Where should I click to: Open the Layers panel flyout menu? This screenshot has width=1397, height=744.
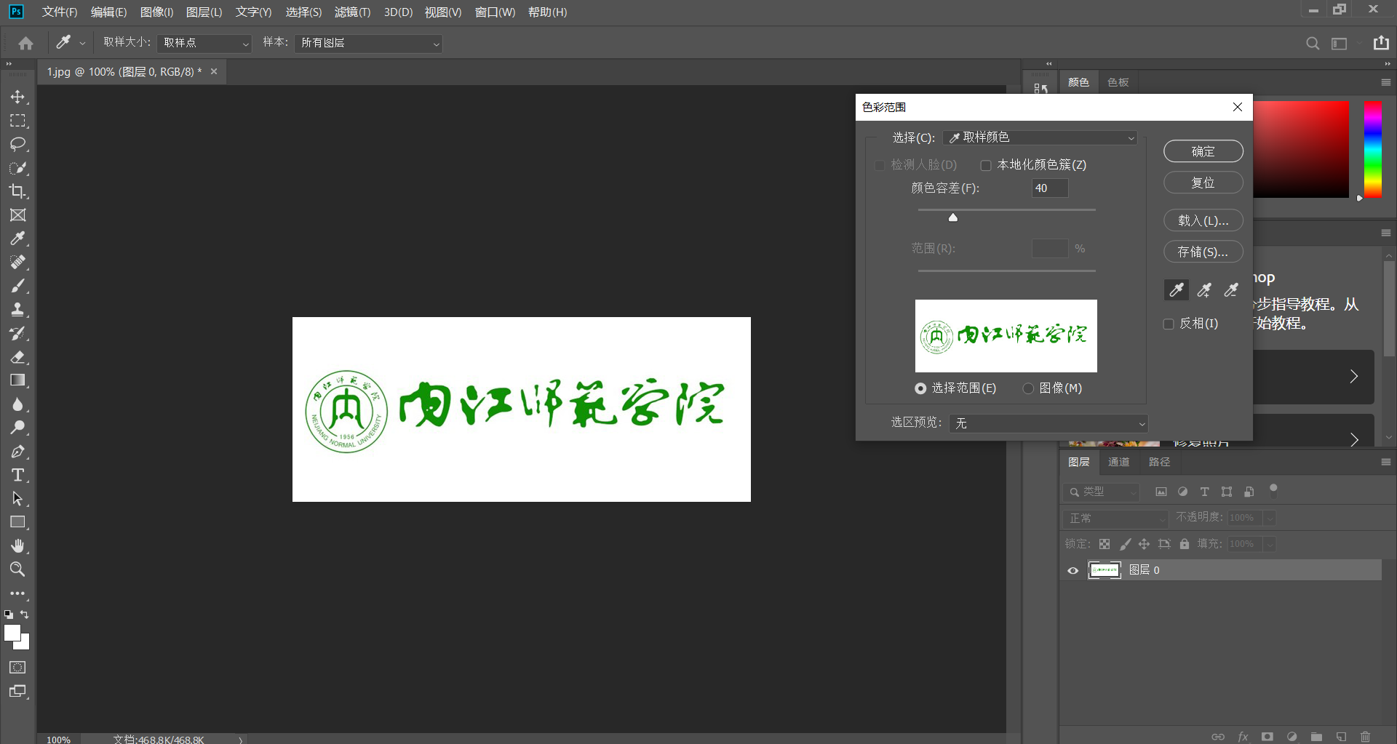click(1385, 462)
